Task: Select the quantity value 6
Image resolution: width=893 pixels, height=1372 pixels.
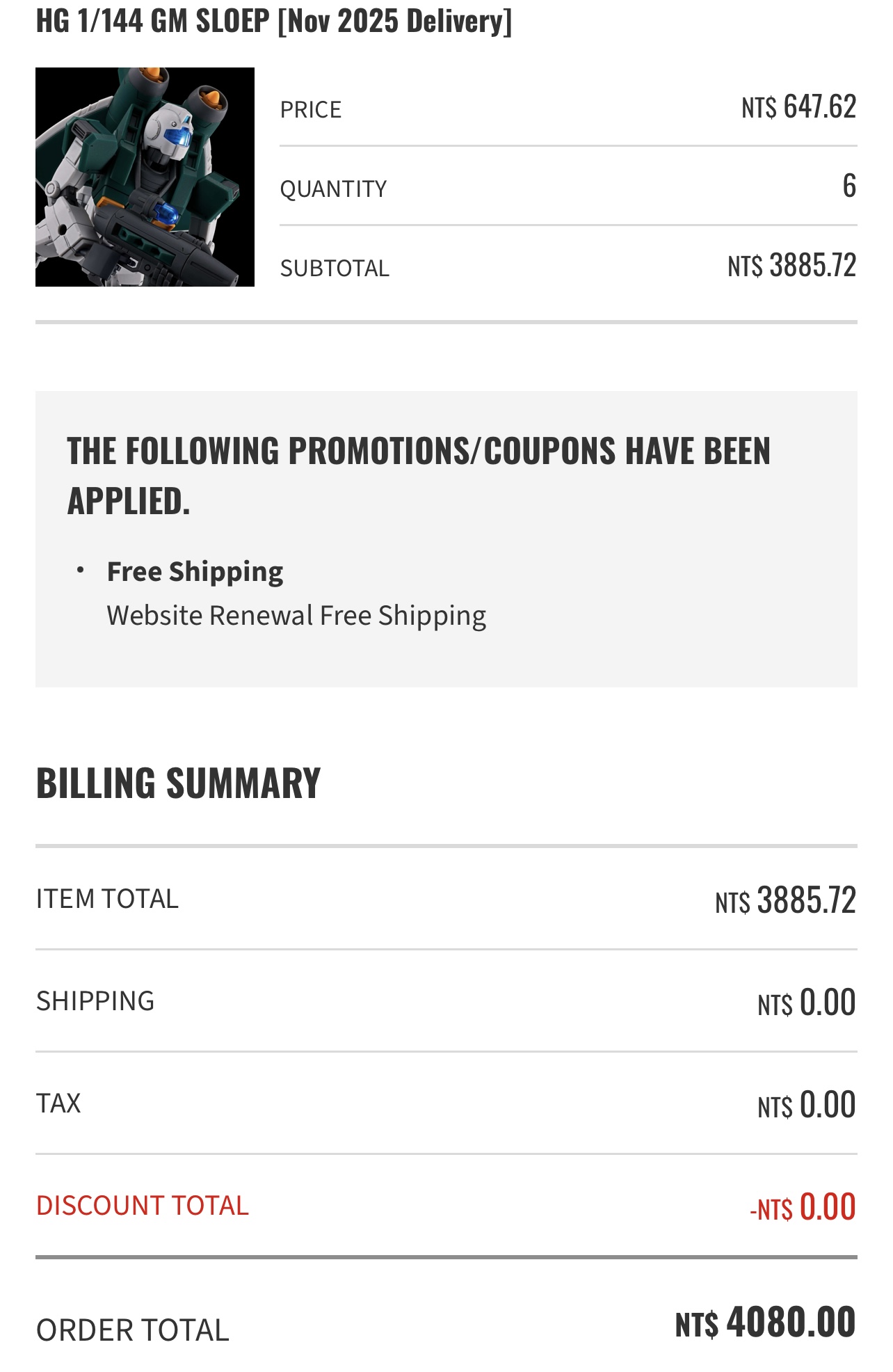Action: pyautogui.click(x=849, y=186)
